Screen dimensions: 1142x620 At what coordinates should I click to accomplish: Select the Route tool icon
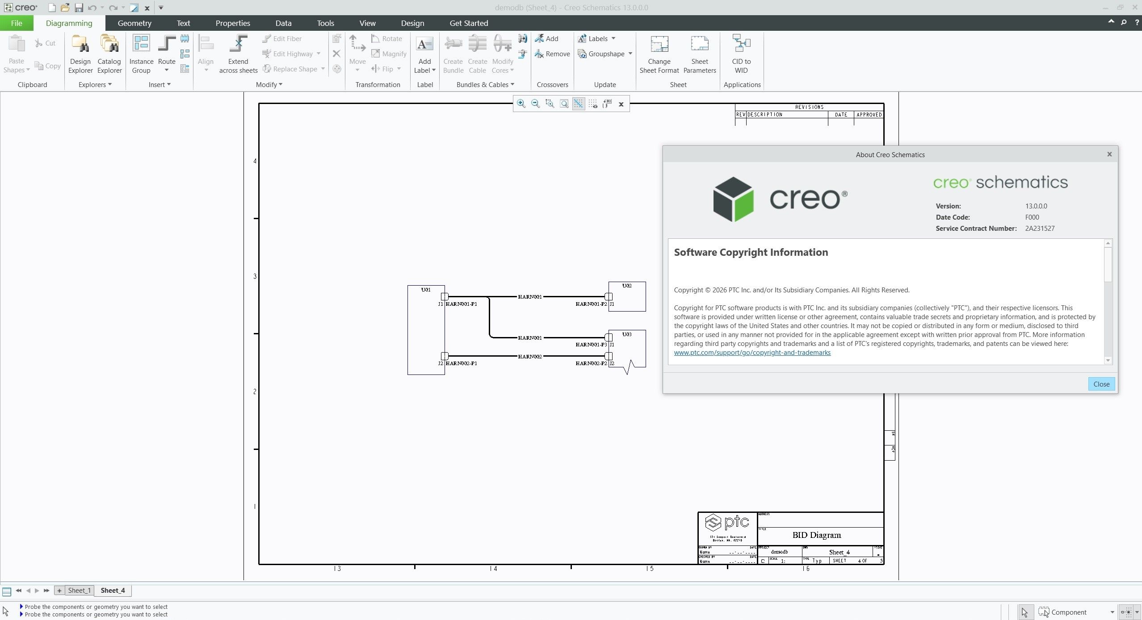tap(167, 45)
